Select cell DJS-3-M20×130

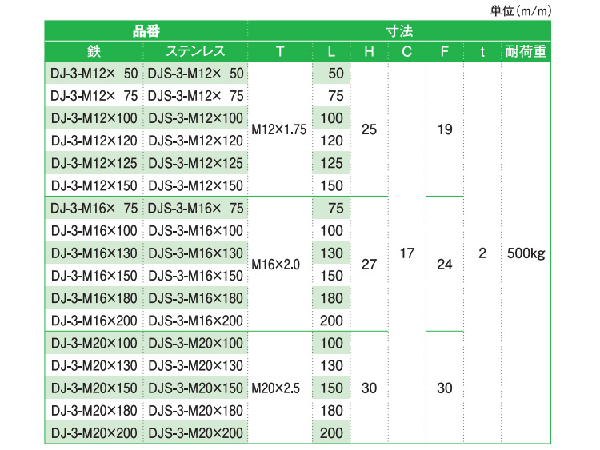(x=195, y=365)
